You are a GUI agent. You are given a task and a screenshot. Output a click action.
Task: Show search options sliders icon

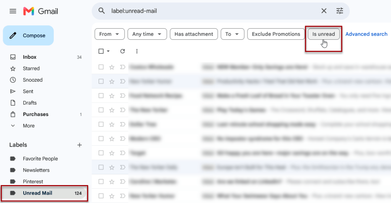pos(339,11)
